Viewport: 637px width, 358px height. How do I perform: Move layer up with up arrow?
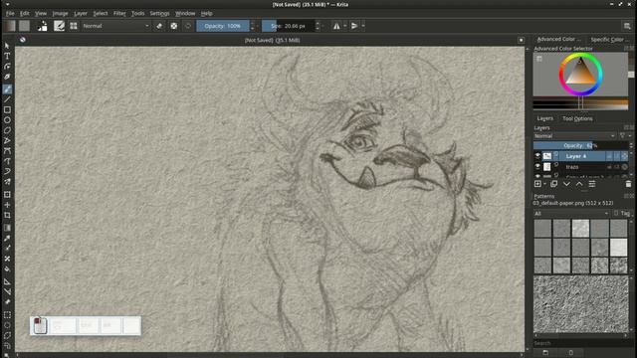[x=579, y=184]
